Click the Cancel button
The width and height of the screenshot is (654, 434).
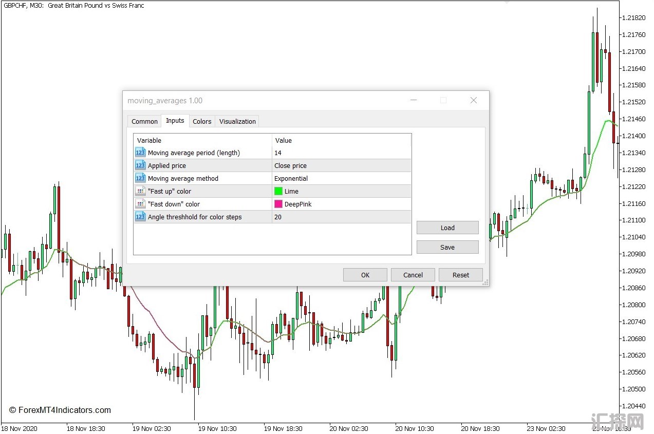click(413, 275)
